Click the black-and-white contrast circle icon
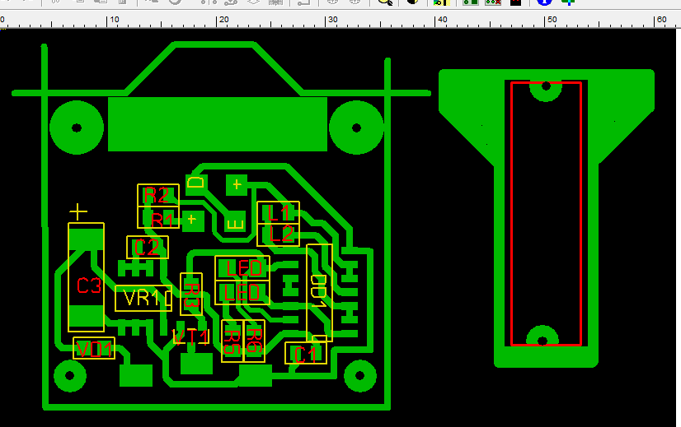This screenshot has height=427, width=681. pos(412,2)
